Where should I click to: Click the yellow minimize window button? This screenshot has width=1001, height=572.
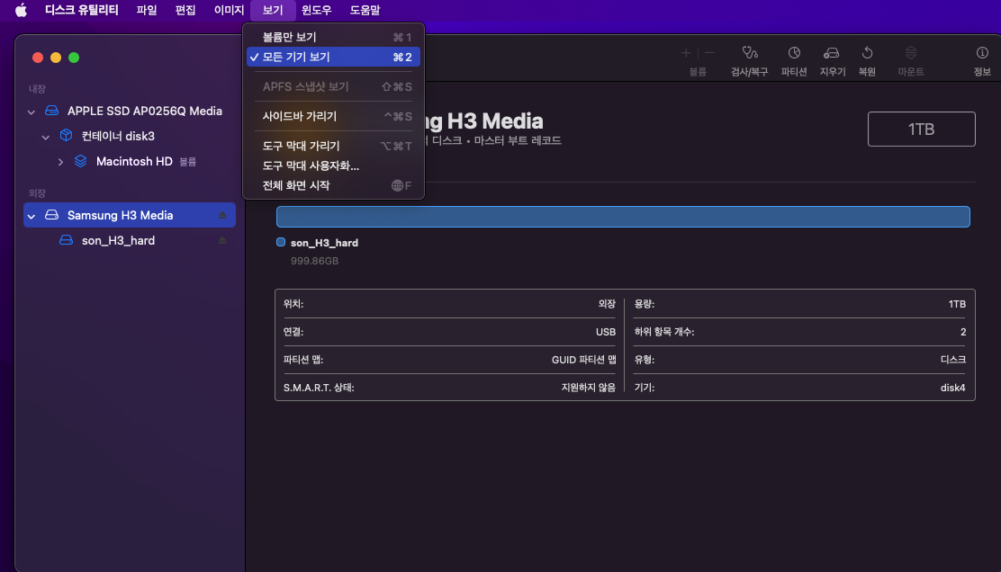(x=56, y=58)
